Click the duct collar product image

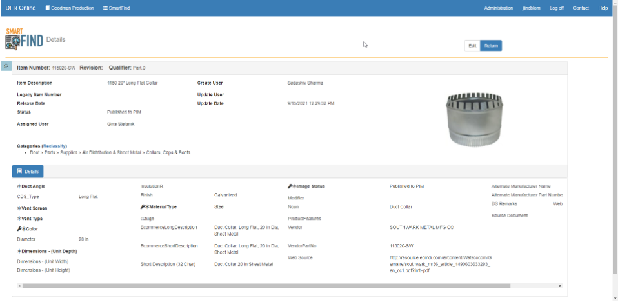pyautogui.click(x=475, y=119)
